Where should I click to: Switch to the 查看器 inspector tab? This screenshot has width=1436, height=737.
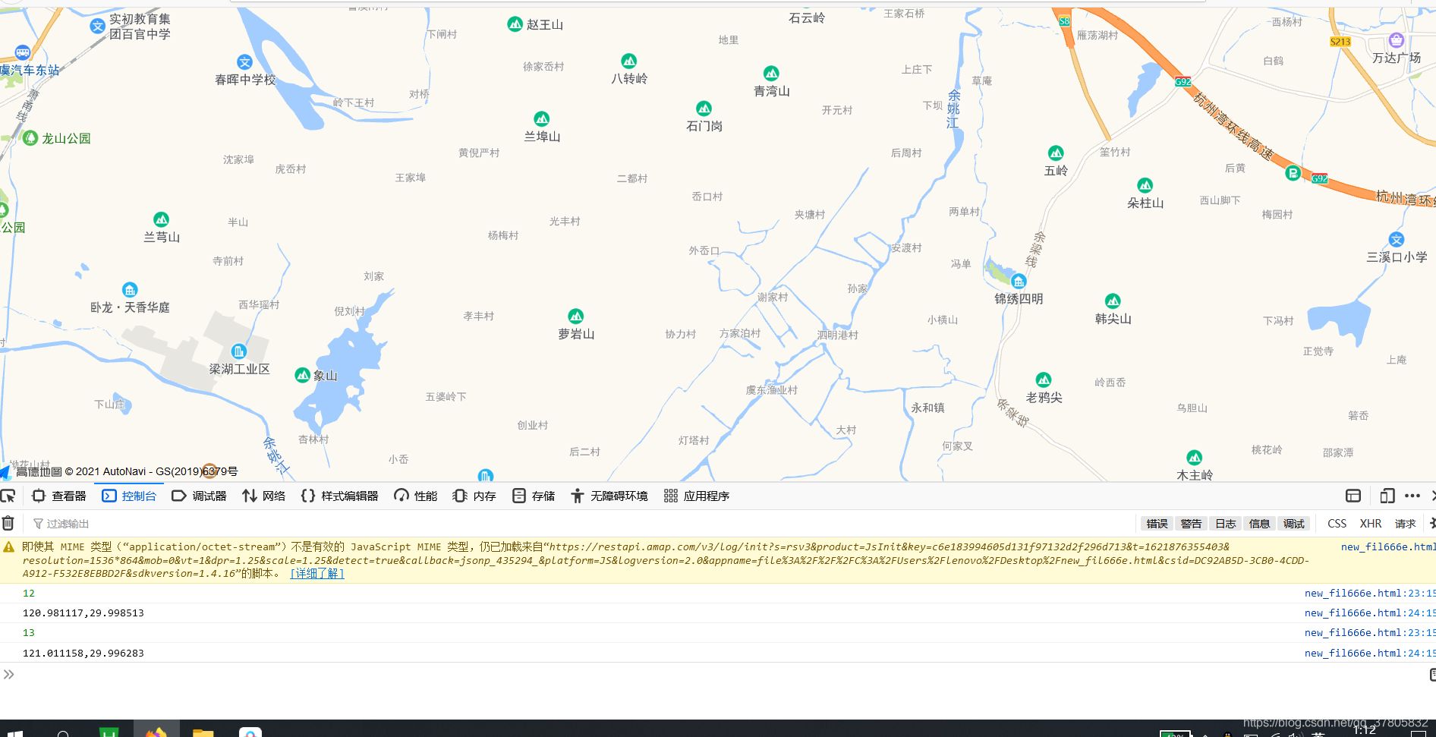[59, 496]
